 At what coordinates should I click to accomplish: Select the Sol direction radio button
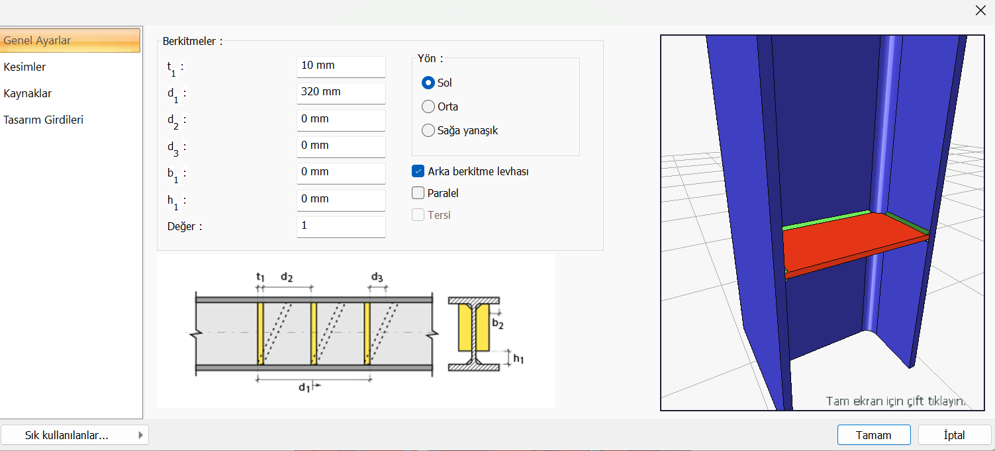tap(428, 83)
